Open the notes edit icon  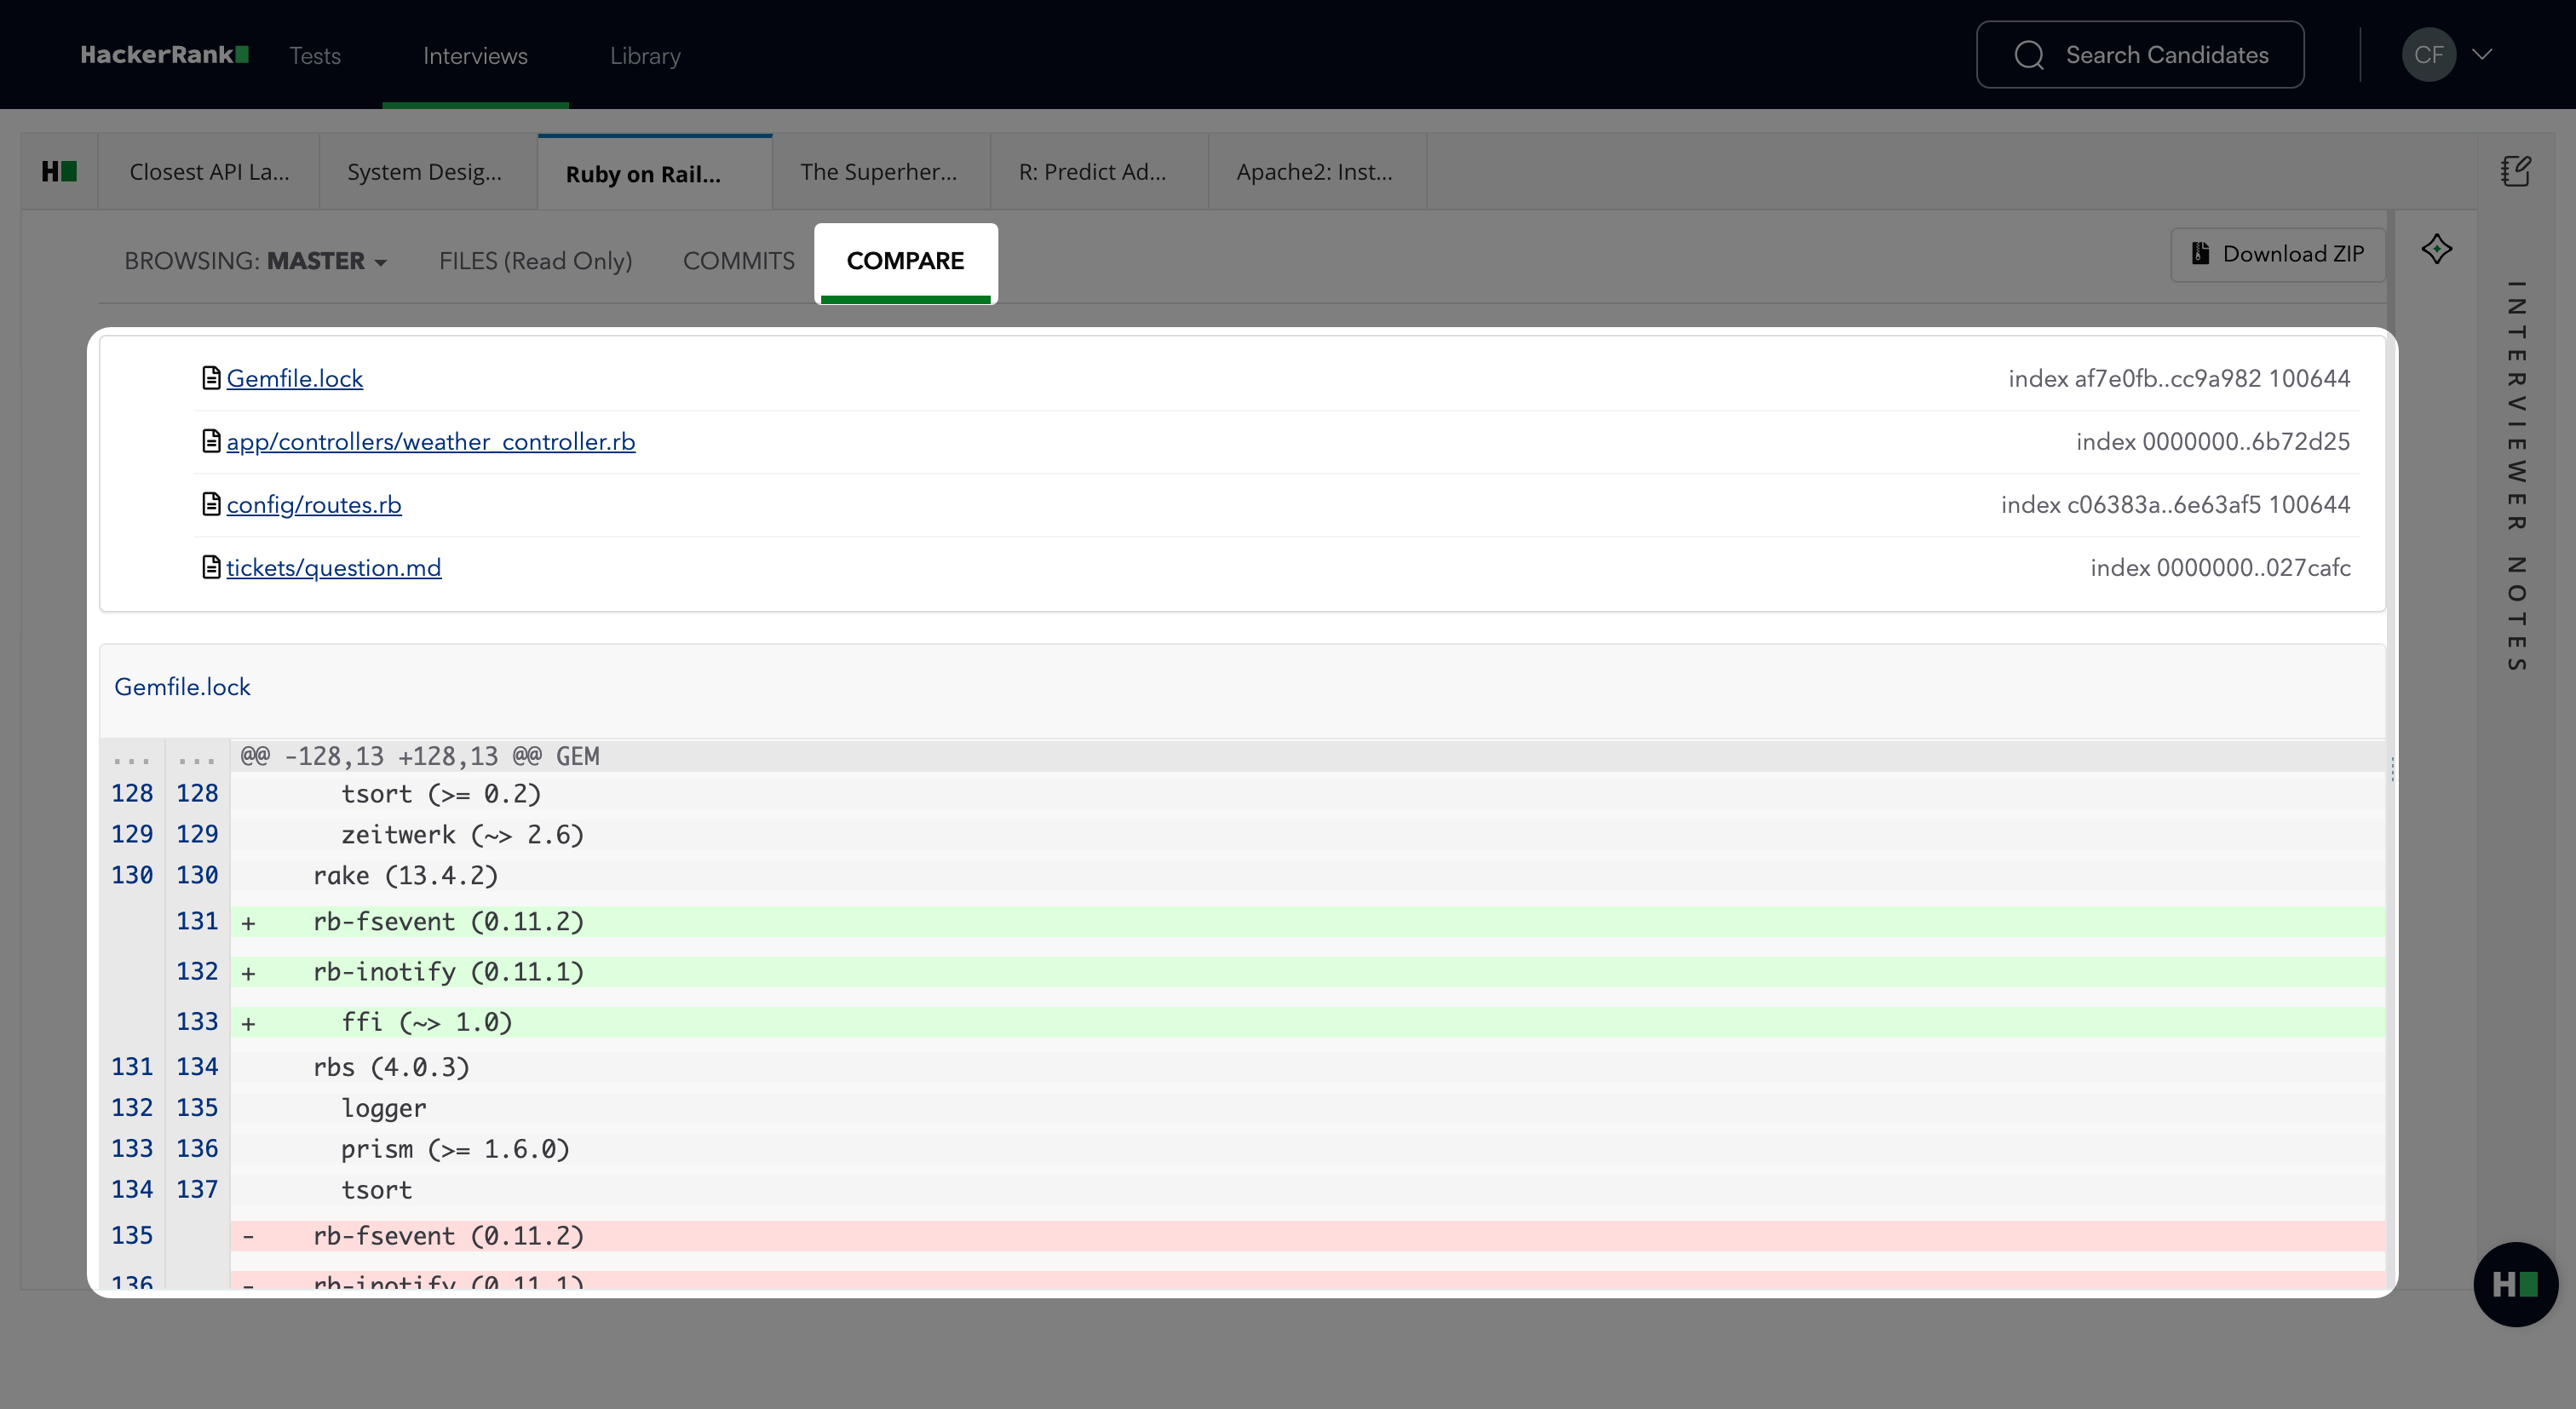[x=2516, y=171]
